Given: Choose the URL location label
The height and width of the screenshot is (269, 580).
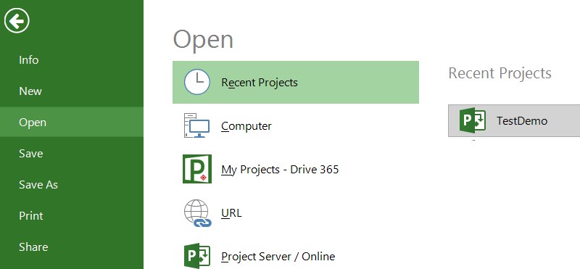Looking at the screenshot, I should (231, 213).
